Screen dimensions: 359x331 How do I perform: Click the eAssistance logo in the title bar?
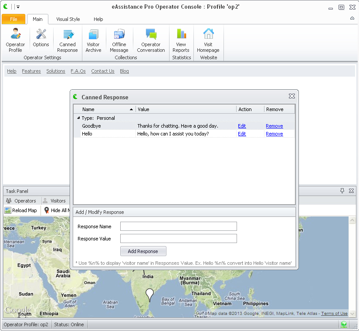(x=6, y=7)
